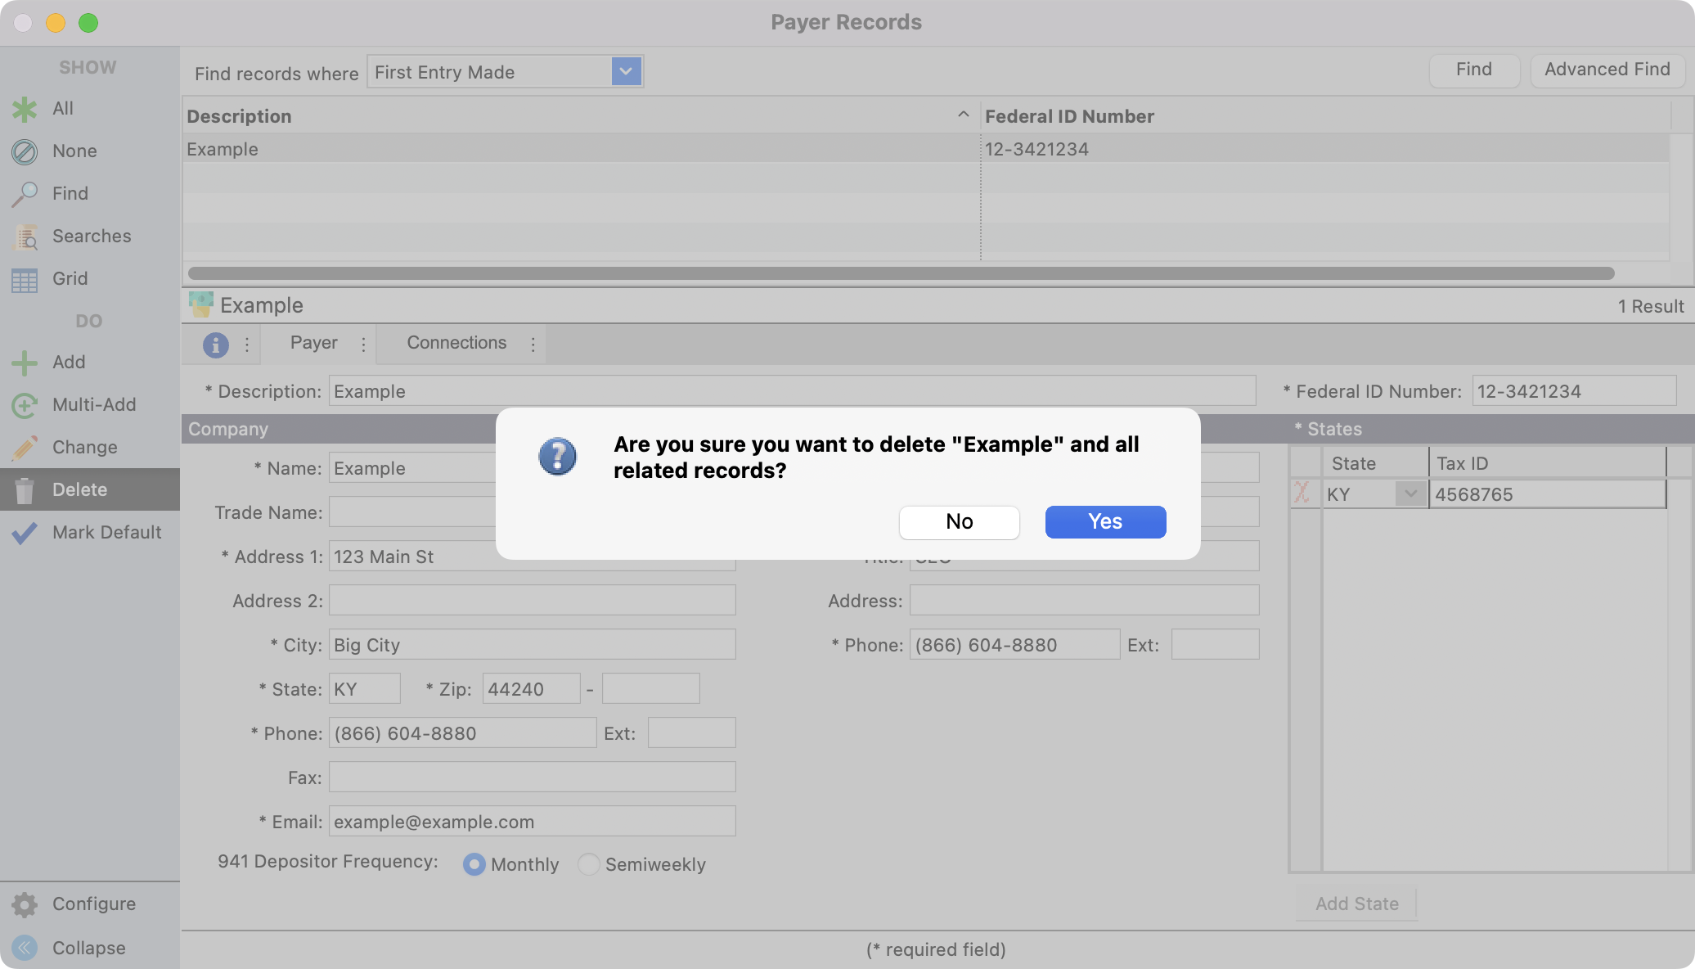
Task: Confirm deletion with the Yes button
Action: pyautogui.click(x=1105, y=522)
